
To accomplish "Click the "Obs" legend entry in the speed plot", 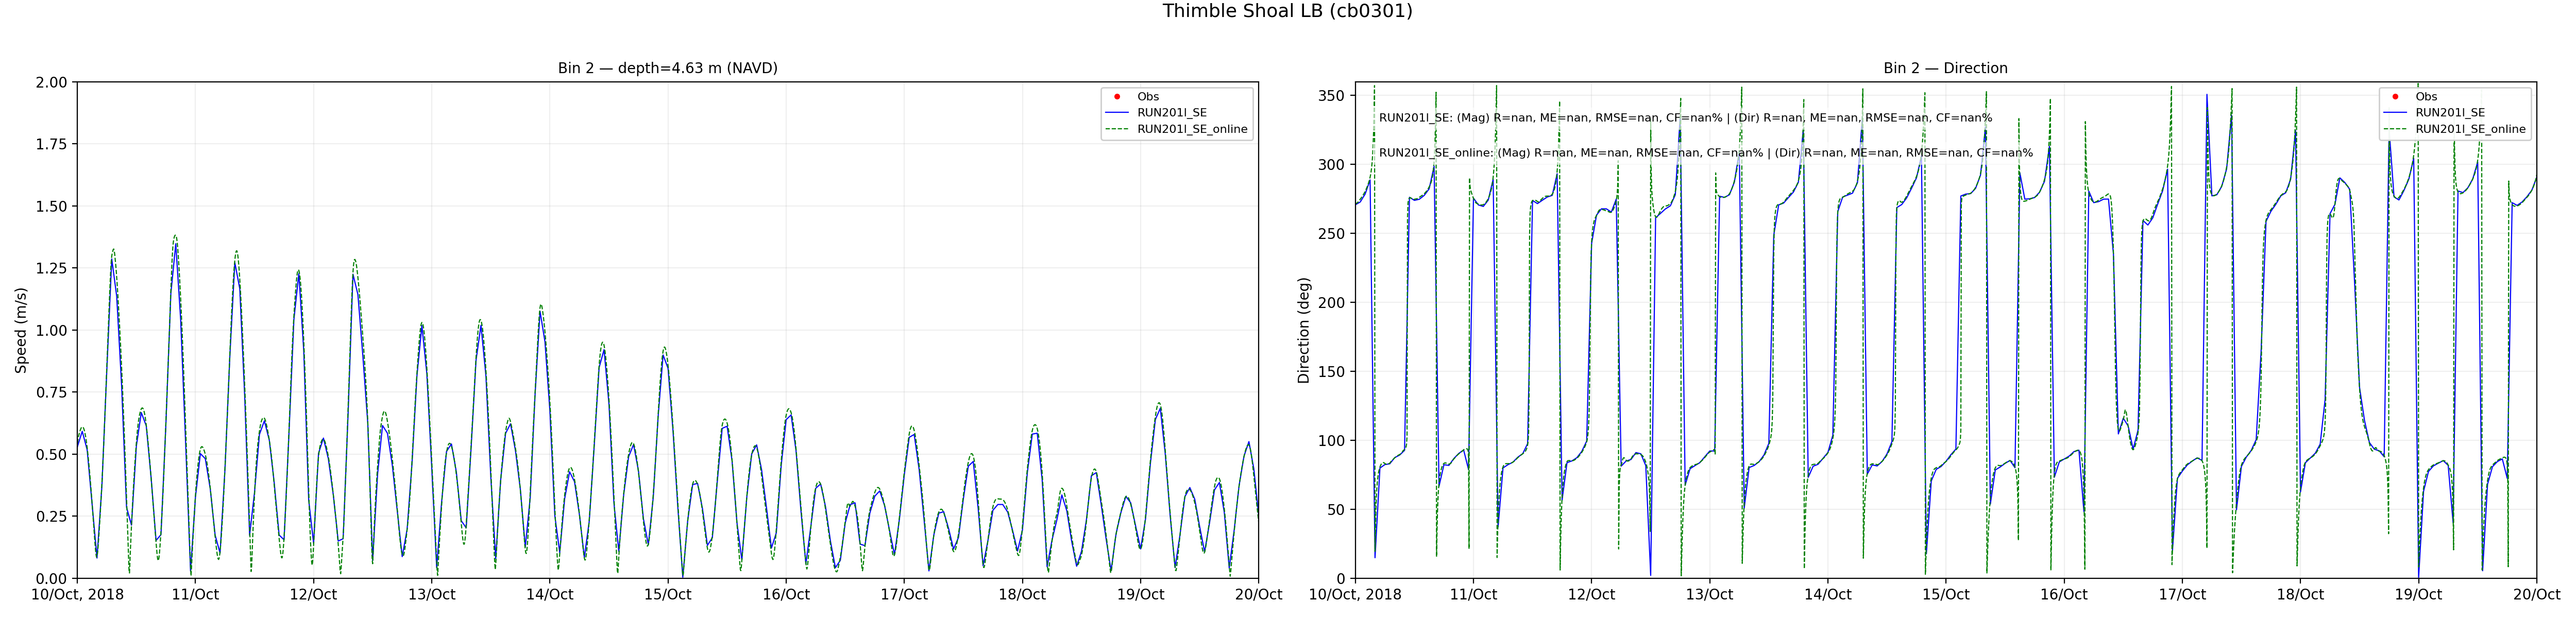I will coord(1148,97).
